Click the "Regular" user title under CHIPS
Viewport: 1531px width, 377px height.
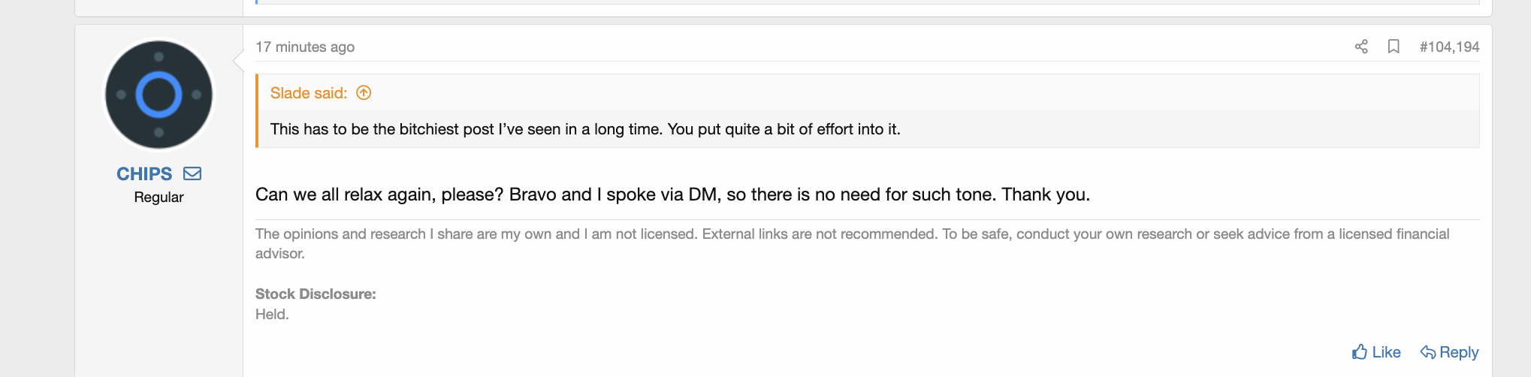click(159, 197)
